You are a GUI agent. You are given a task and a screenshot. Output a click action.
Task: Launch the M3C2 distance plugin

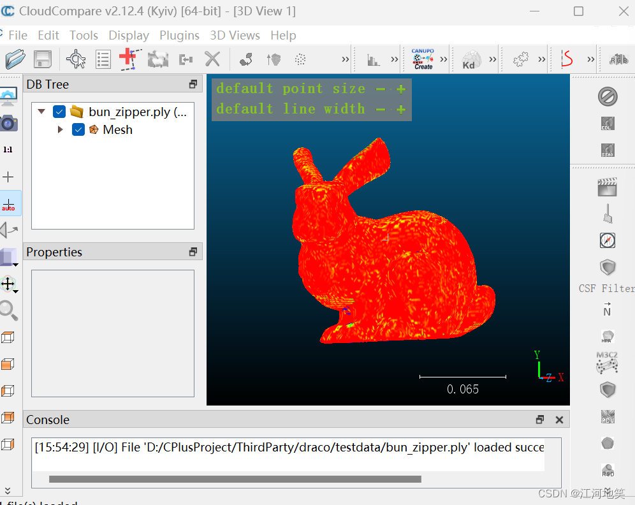[x=607, y=362]
